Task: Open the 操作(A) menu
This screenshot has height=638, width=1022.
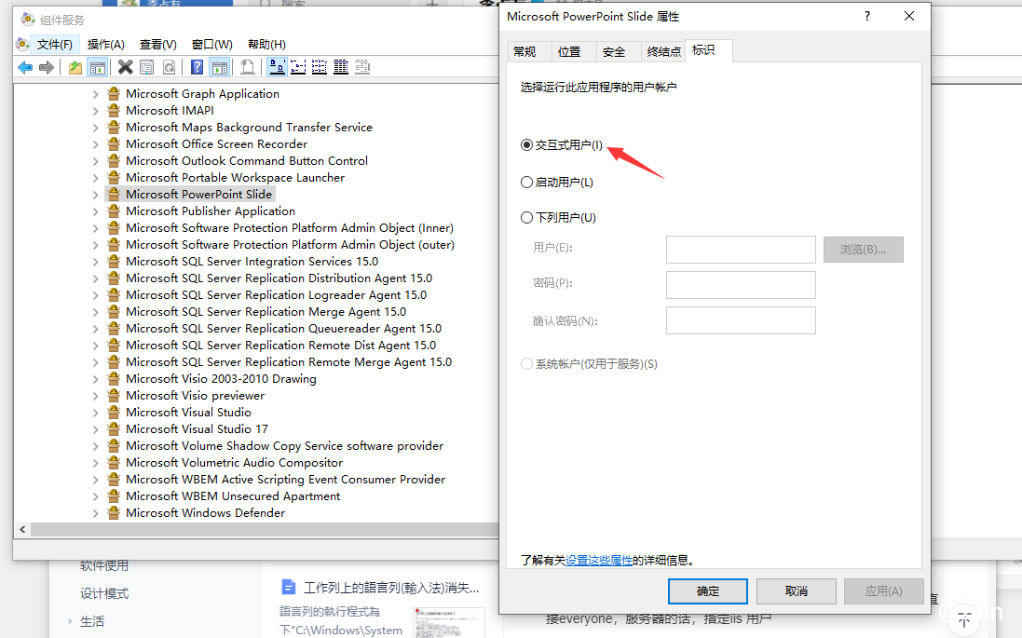Action: (x=105, y=45)
